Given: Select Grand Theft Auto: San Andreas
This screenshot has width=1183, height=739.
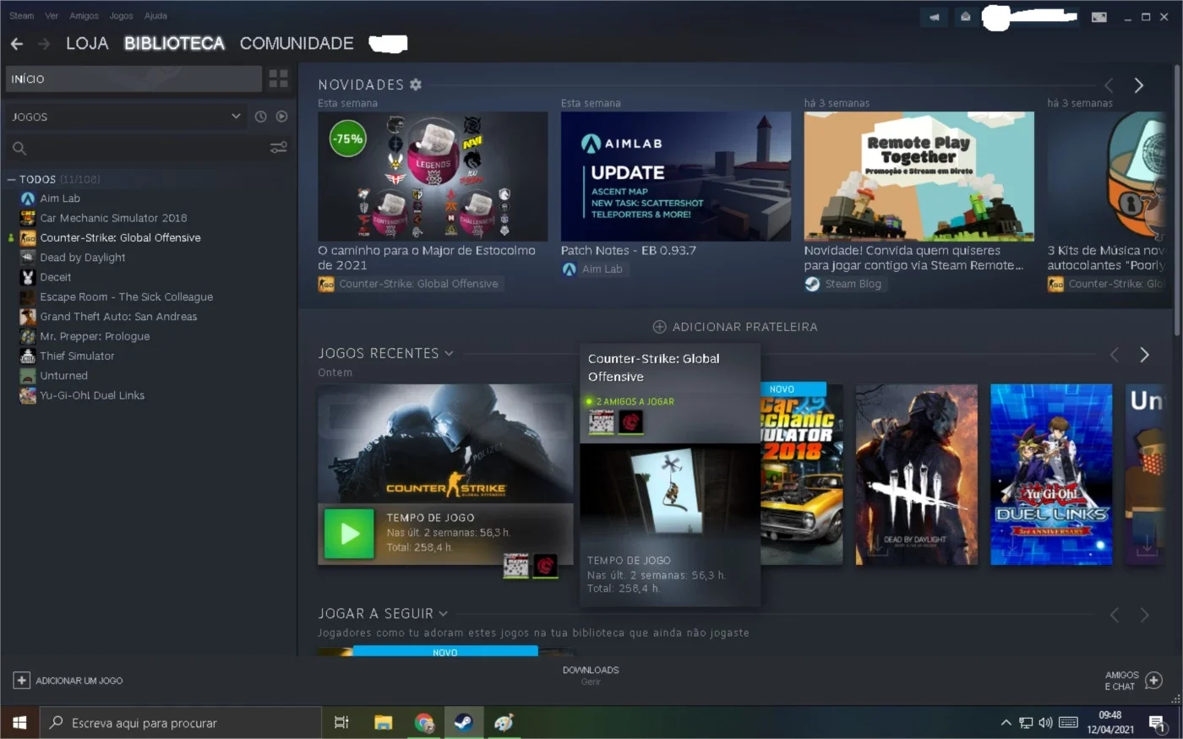Looking at the screenshot, I should click(118, 317).
